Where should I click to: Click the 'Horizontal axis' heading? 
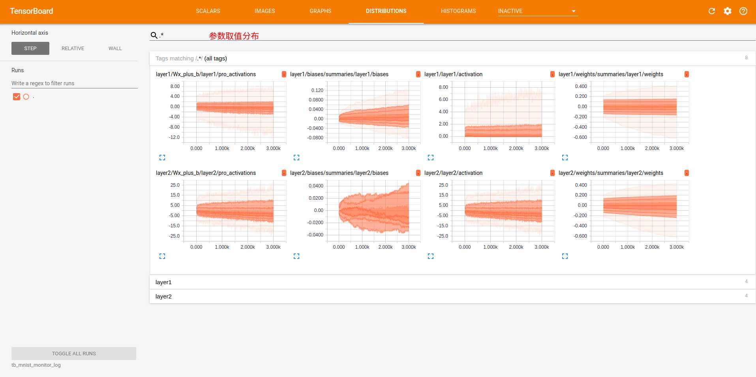pyautogui.click(x=30, y=33)
